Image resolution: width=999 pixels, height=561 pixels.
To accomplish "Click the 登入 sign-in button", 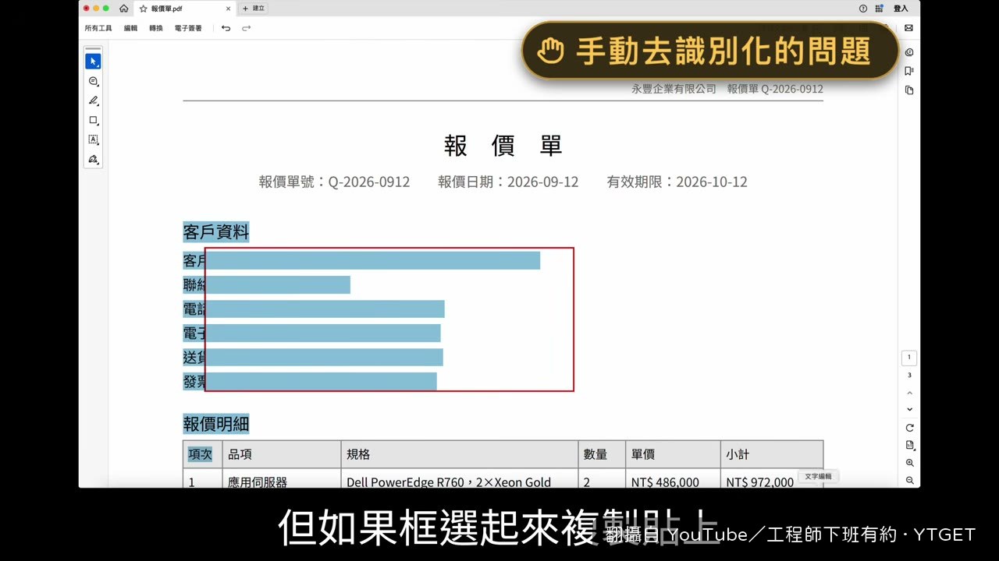I will [x=901, y=9].
